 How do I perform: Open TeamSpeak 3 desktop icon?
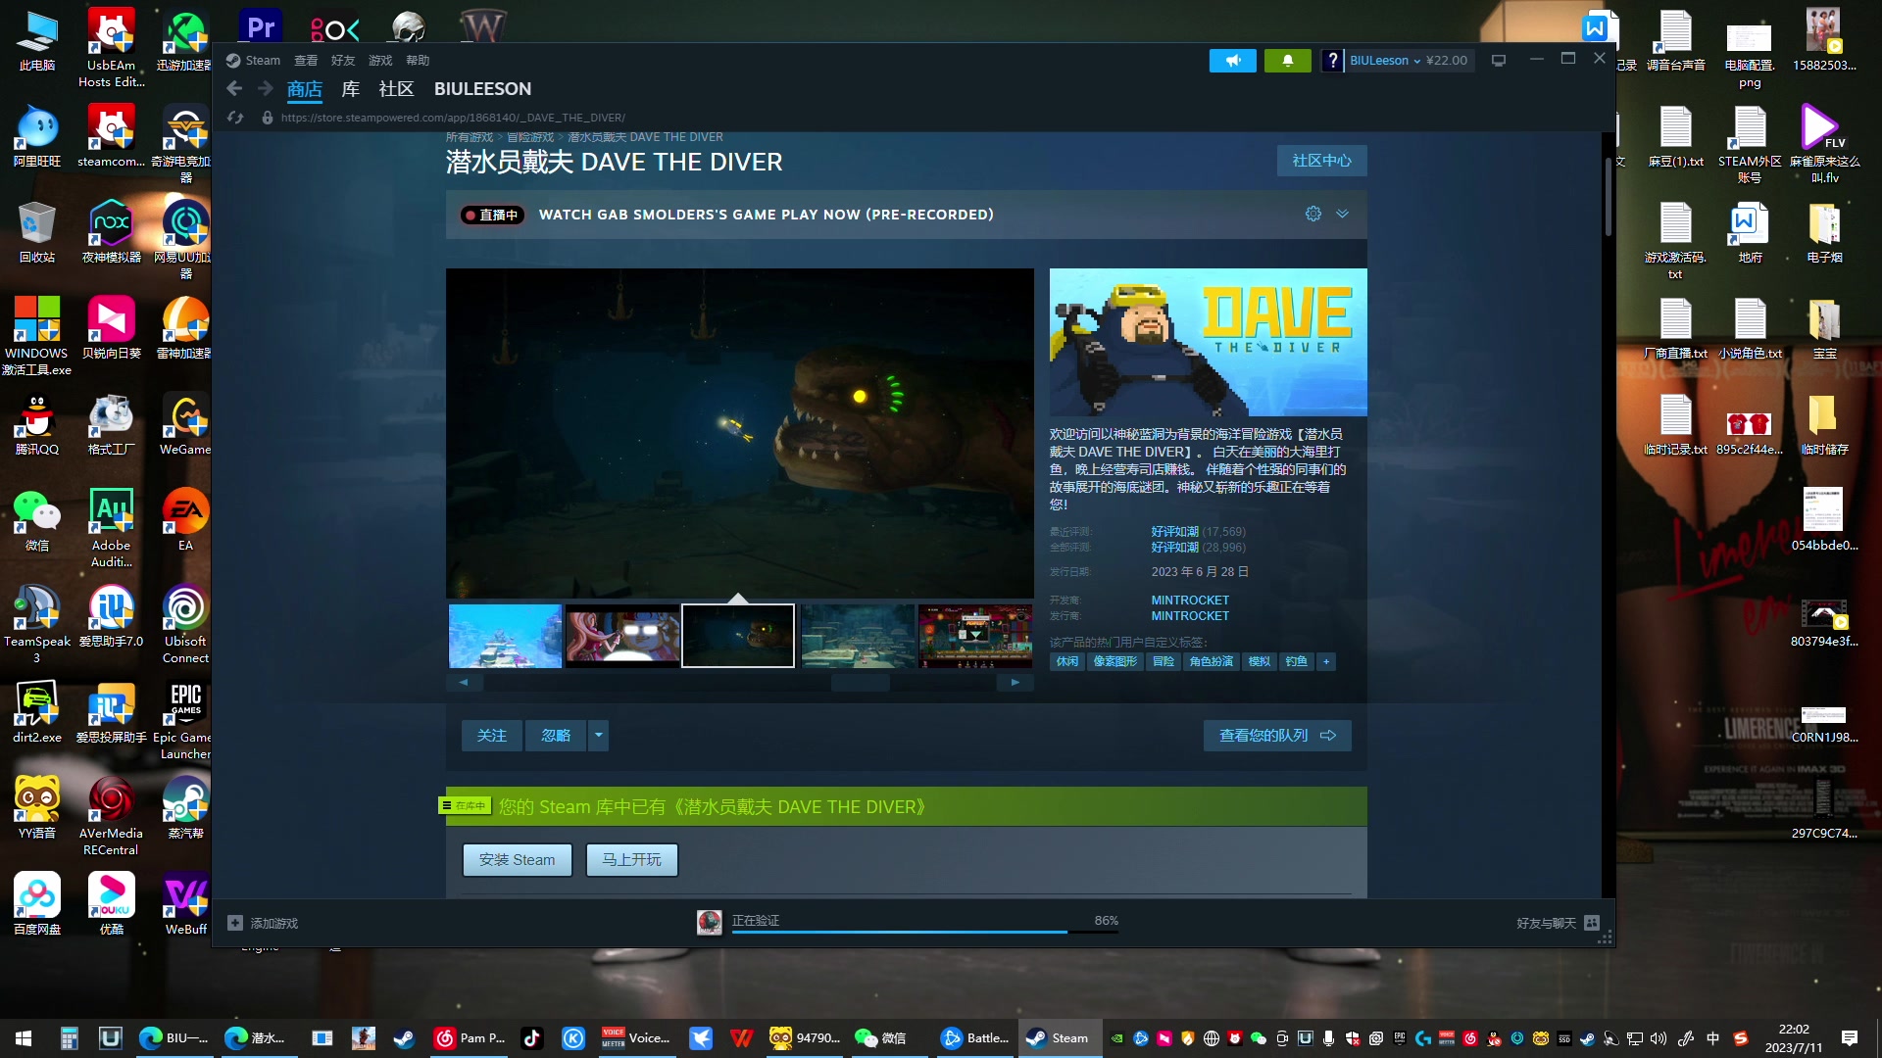point(37,623)
